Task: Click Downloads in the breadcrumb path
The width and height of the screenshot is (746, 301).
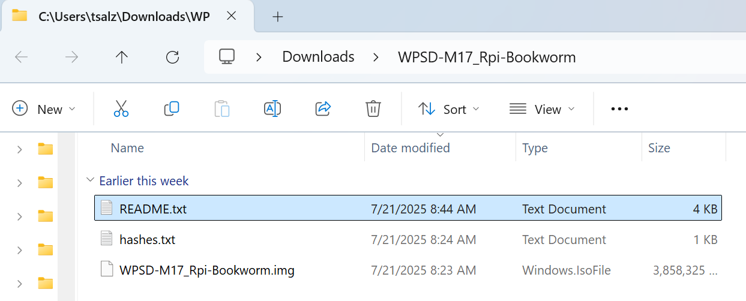Action: pos(318,57)
